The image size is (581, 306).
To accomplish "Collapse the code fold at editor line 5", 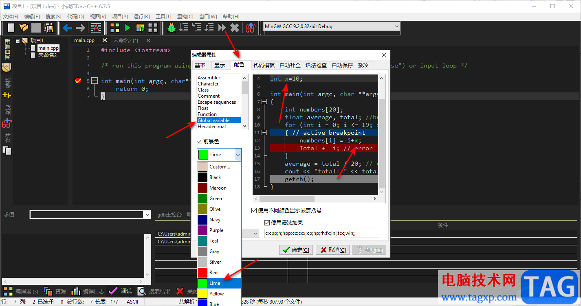I will [95, 81].
